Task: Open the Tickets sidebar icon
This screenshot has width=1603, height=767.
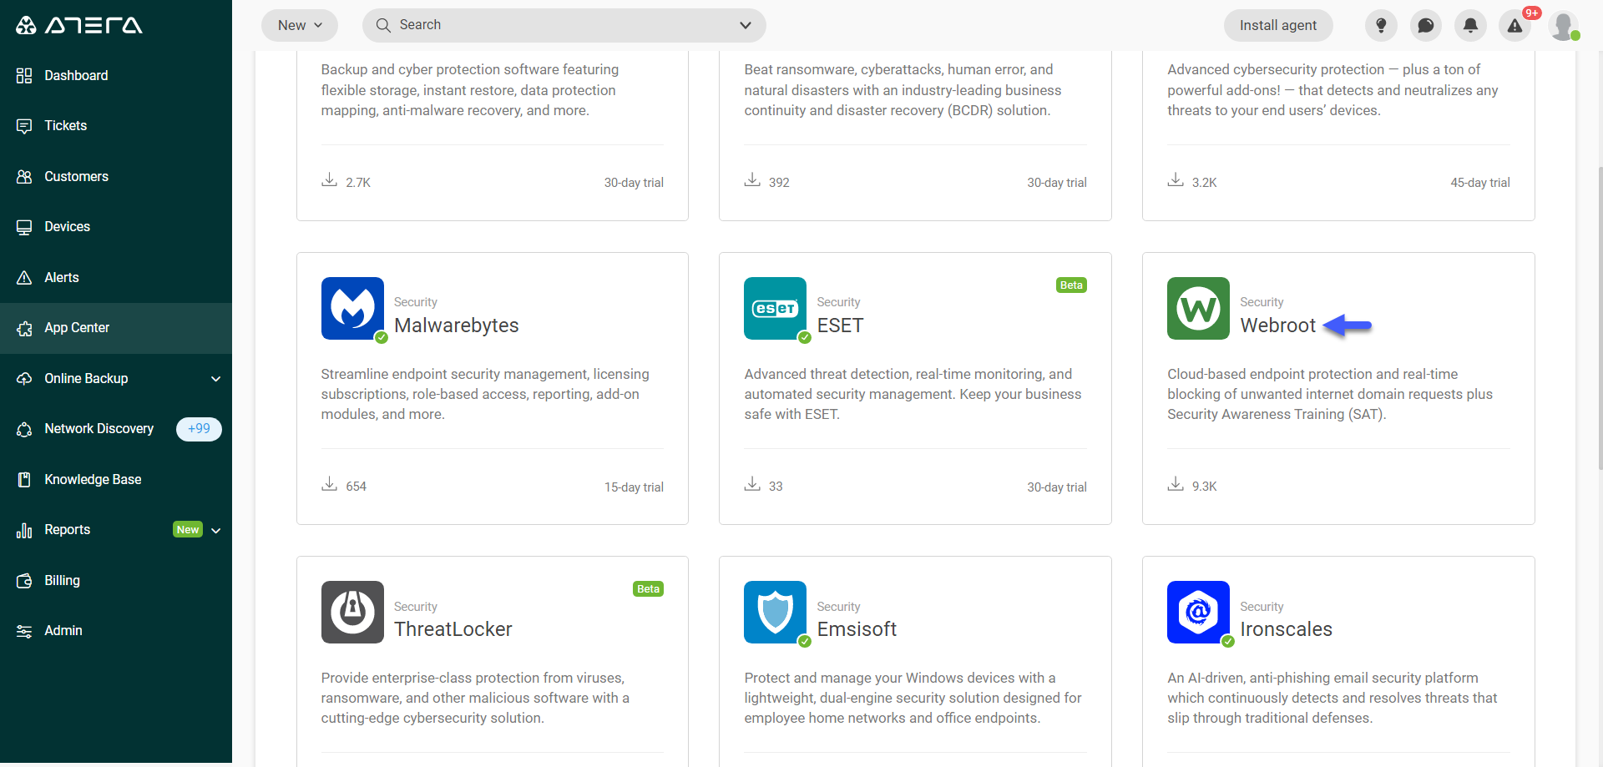Action: (24, 126)
